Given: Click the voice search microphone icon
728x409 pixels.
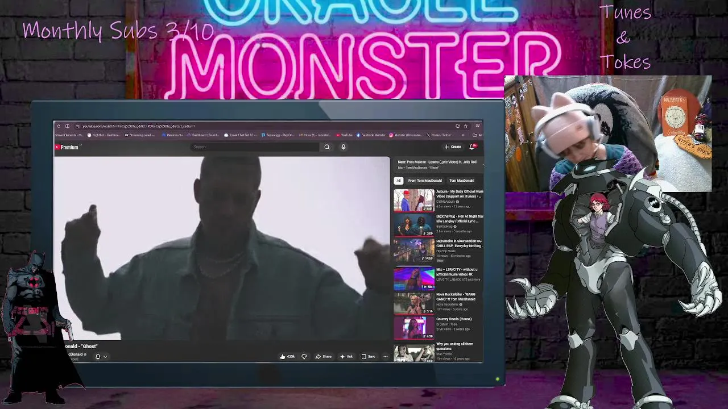Looking at the screenshot, I should pyautogui.click(x=344, y=147).
